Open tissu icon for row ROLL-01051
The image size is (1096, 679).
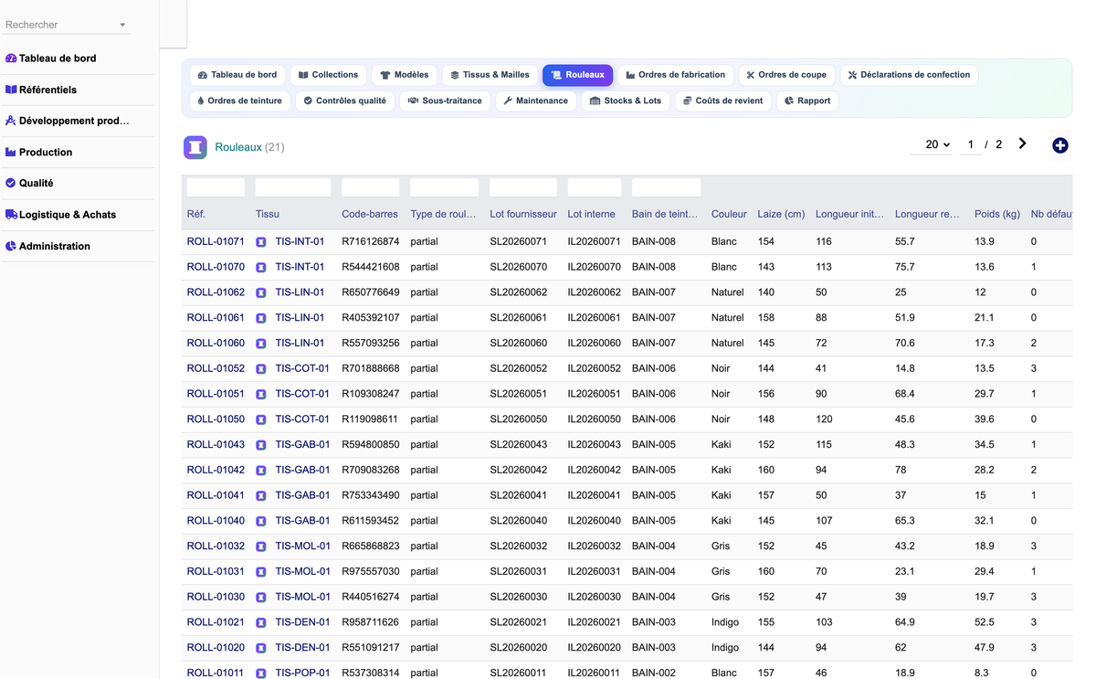(261, 395)
